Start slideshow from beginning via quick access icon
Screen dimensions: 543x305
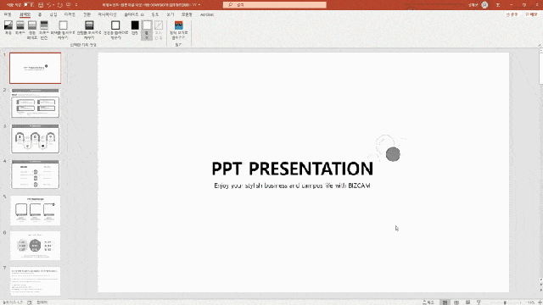[68, 5]
